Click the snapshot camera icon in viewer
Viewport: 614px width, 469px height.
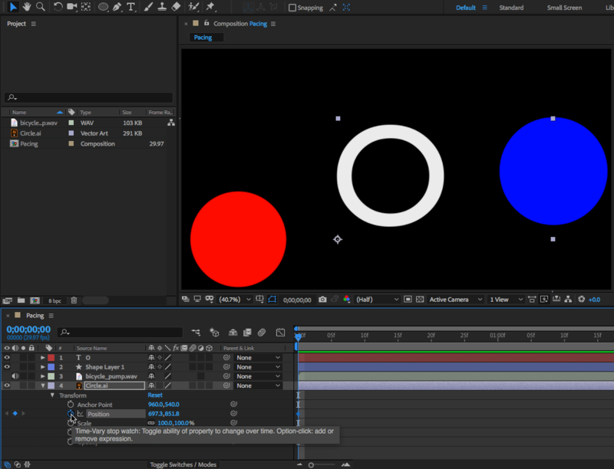(x=322, y=300)
